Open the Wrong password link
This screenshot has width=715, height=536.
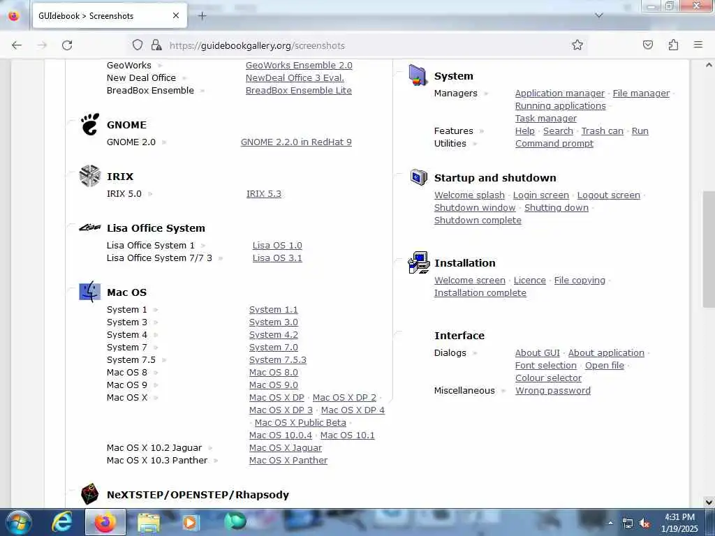coord(553,391)
